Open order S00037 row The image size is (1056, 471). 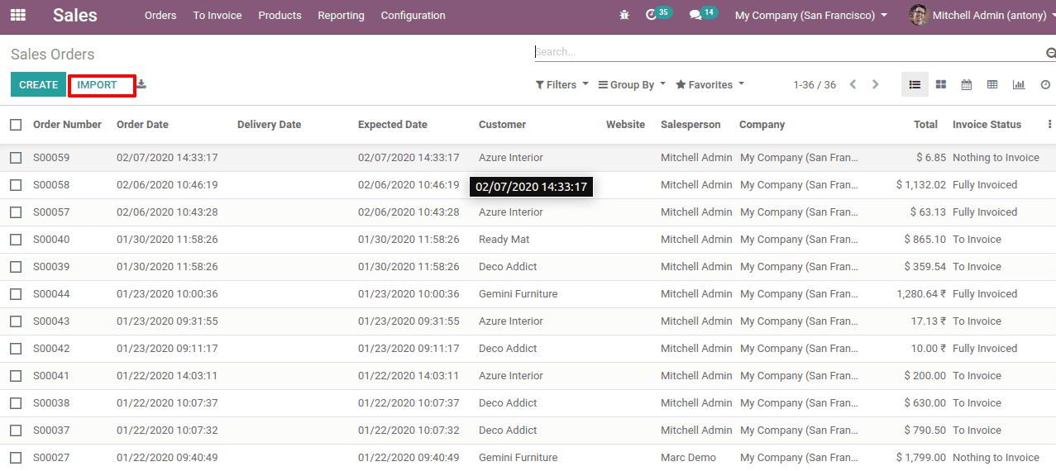pyautogui.click(x=528, y=431)
